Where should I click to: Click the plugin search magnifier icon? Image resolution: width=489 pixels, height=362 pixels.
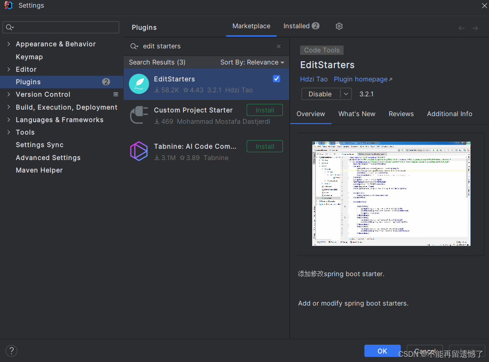pos(134,46)
